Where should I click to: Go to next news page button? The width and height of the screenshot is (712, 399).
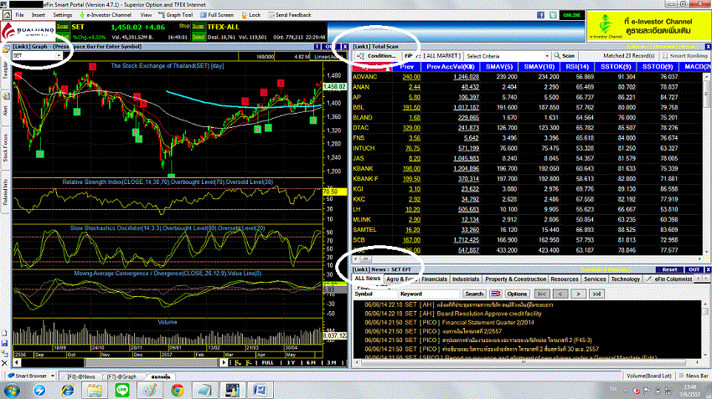point(578,294)
